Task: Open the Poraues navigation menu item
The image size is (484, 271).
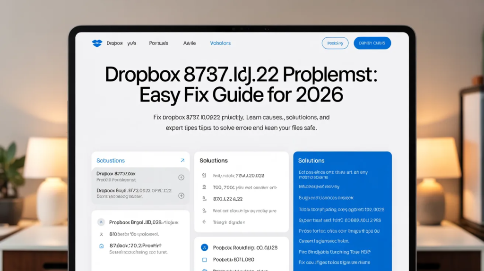Action: [158, 43]
